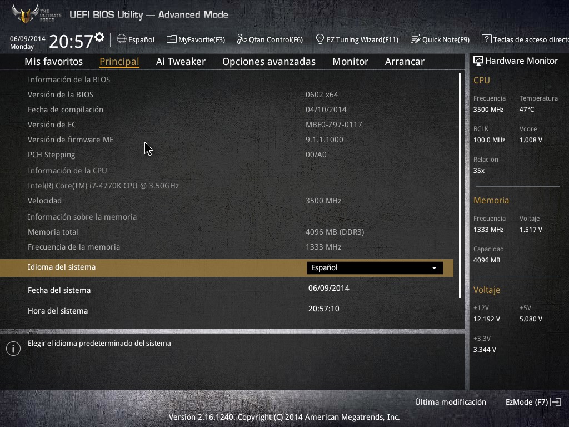
Task: Select the Fecha del sistema date field
Action: [329, 288]
